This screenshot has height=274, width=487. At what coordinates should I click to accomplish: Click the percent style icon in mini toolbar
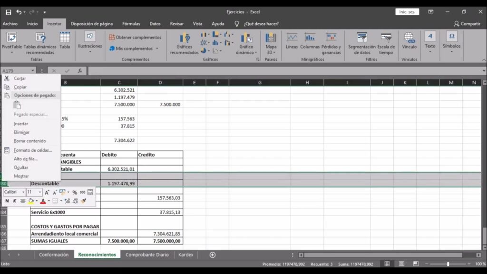click(75, 192)
